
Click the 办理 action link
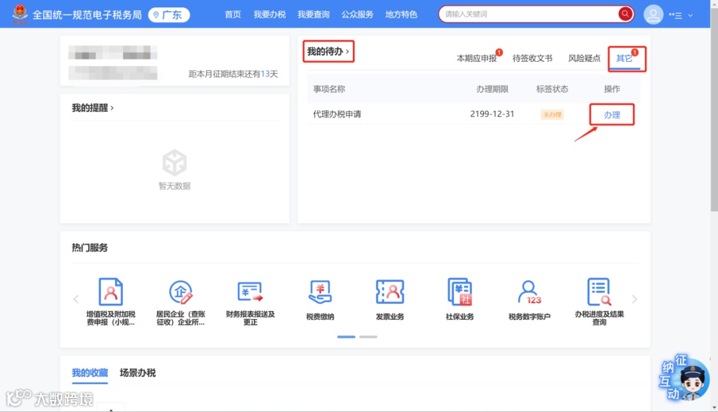tap(611, 115)
